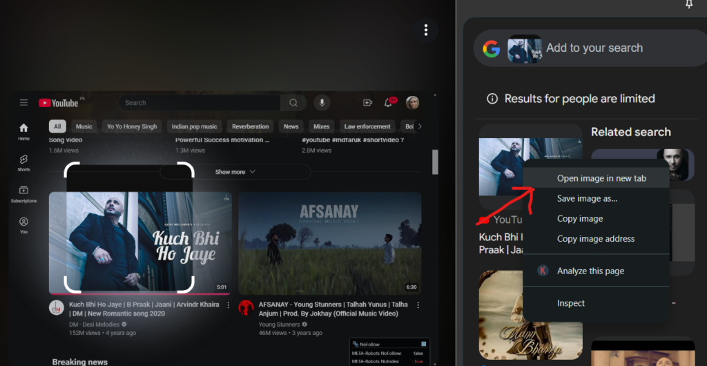This screenshot has width=707, height=366.
Task: Open options for AFSANAY video
Action: (x=418, y=305)
